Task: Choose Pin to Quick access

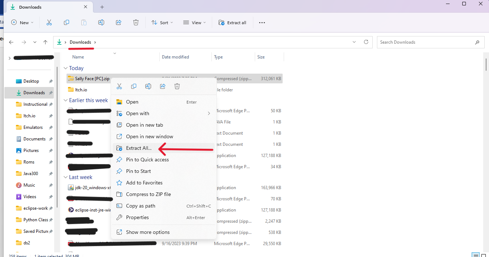Action: click(164, 160)
